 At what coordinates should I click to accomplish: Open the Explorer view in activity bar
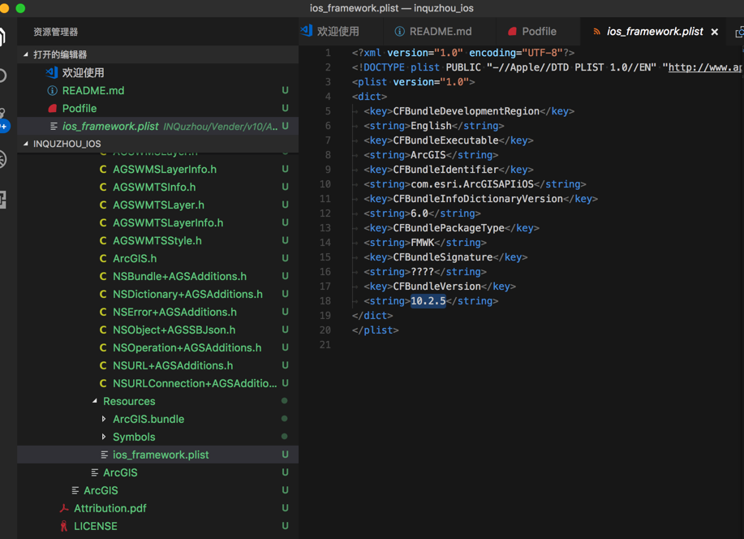click(3, 37)
